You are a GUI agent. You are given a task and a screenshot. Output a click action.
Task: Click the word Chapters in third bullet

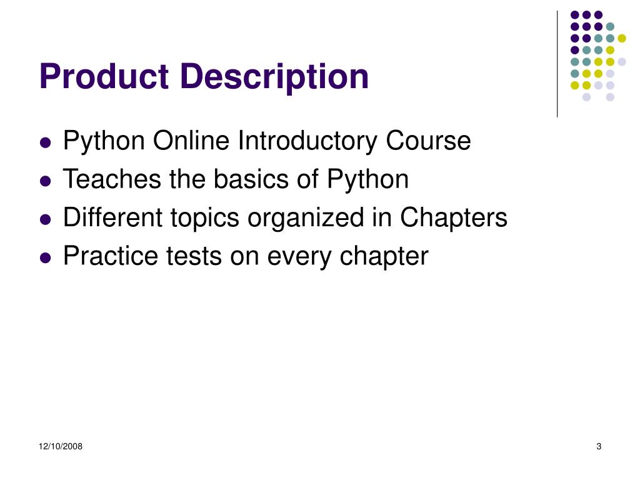(x=454, y=217)
